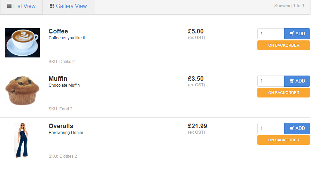This screenshot has height=172, width=311.
Task: Click the cart icon on Coffee's Add button
Action: tap(292, 34)
